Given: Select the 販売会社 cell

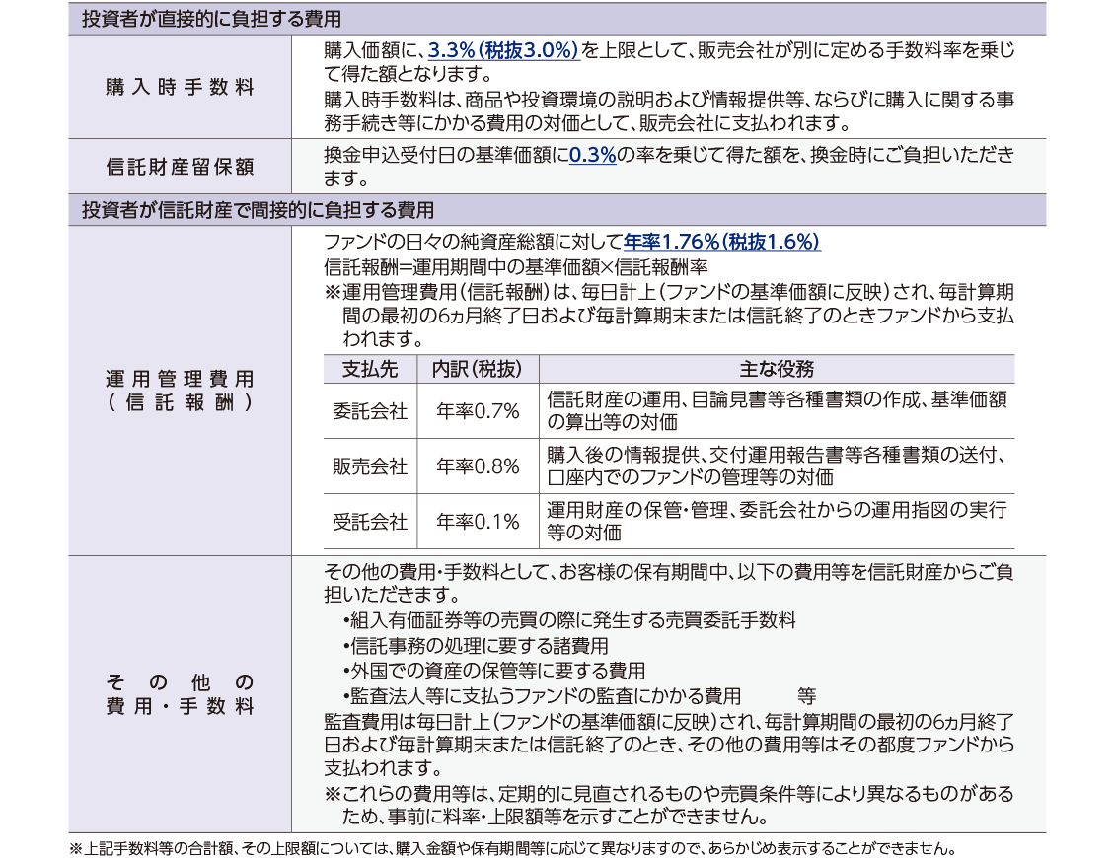Looking at the screenshot, I should pyautogui.click(x=369, y=466).
